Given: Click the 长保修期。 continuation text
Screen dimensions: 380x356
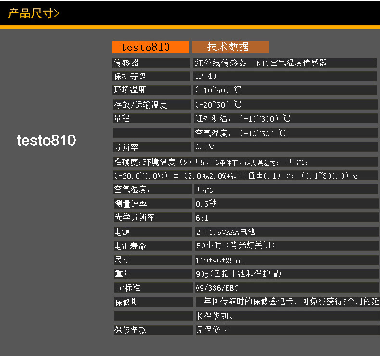Looking at the screenshot, I should (215, 316).
